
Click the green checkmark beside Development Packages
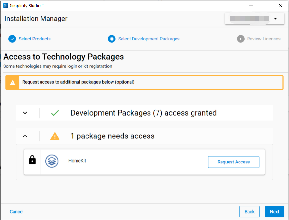55,113
